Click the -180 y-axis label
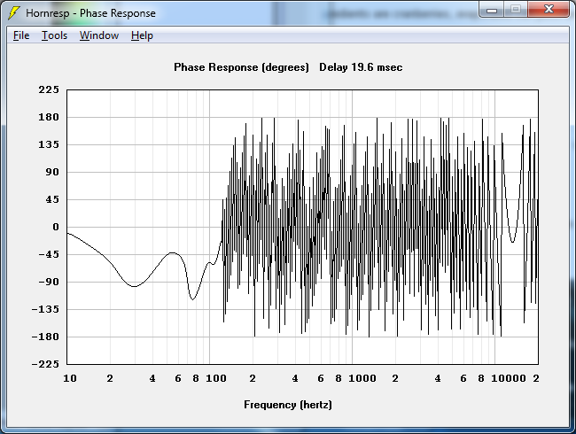Viewport: 576px width, 434px height. pyautogui.click(x=45, y=337)
